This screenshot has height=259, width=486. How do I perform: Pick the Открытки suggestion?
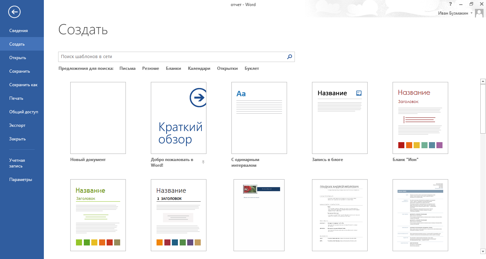[x=227, y=68]
